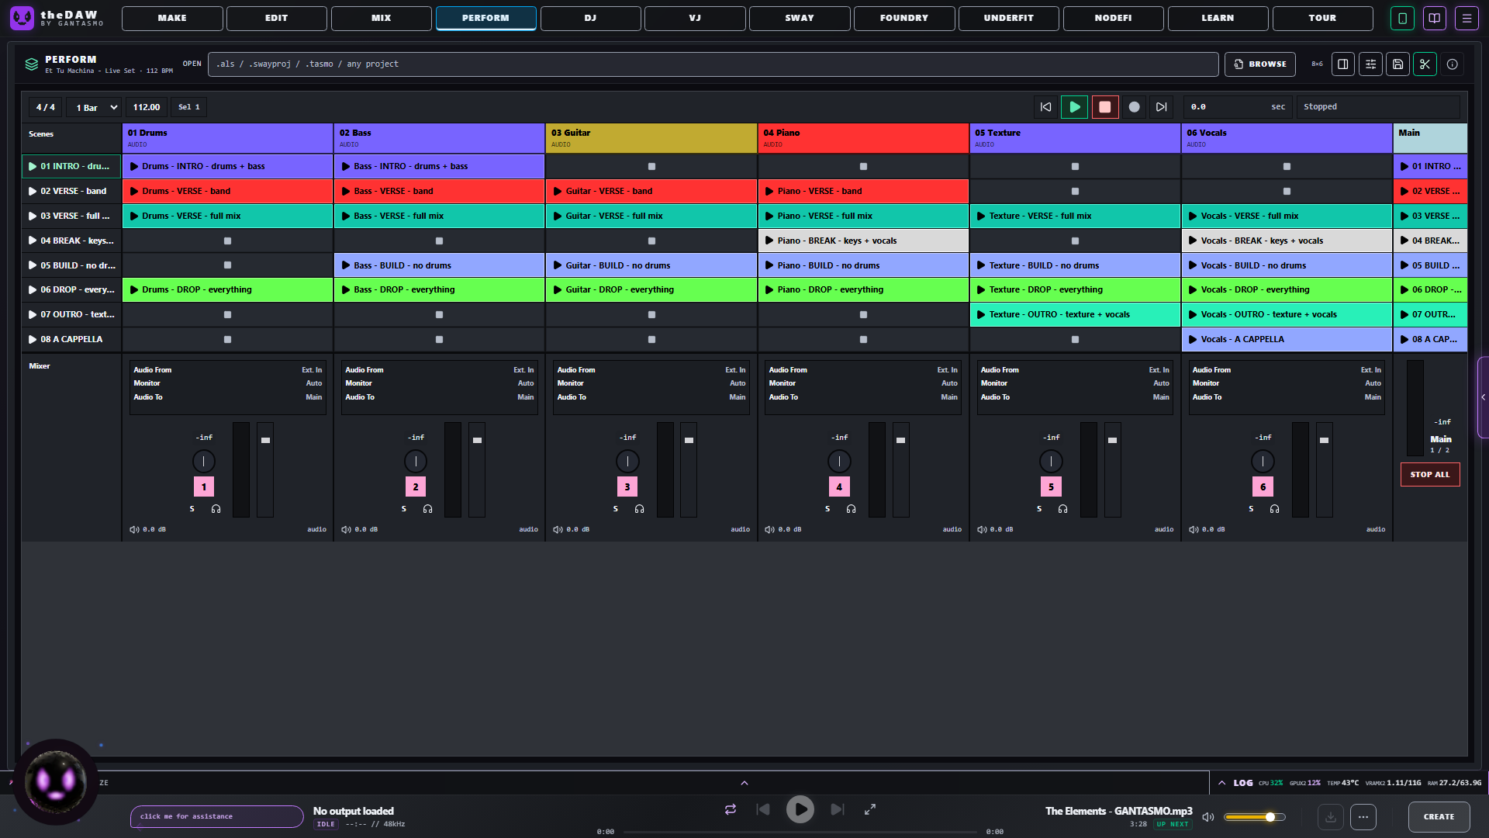Open the book documentation icon

(1435, 18)
